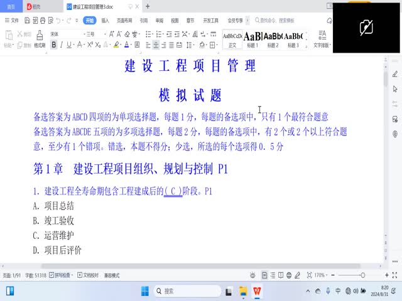Click the command search box (查找命令)

pyautogui.click(x=275, y=21)
